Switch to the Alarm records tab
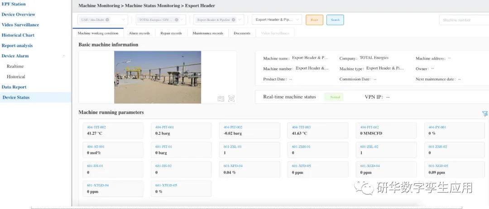 click(x=139, y=33)
